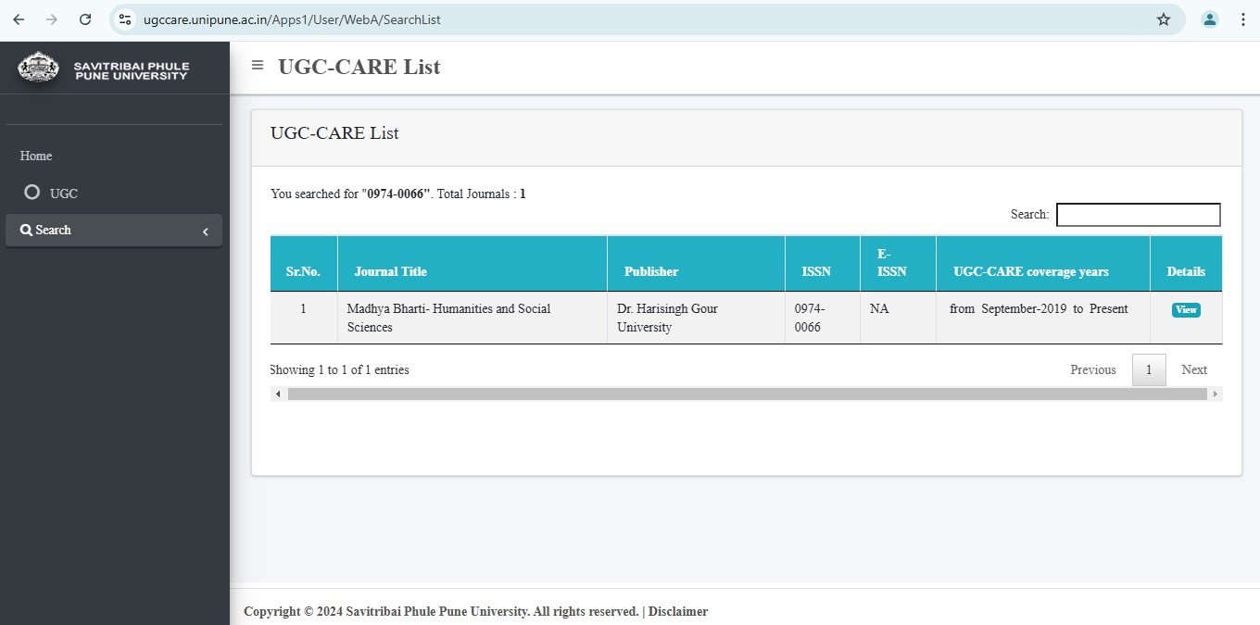
Task: Collapse the Search menu chevron
Action: click(x=206, y=231)
